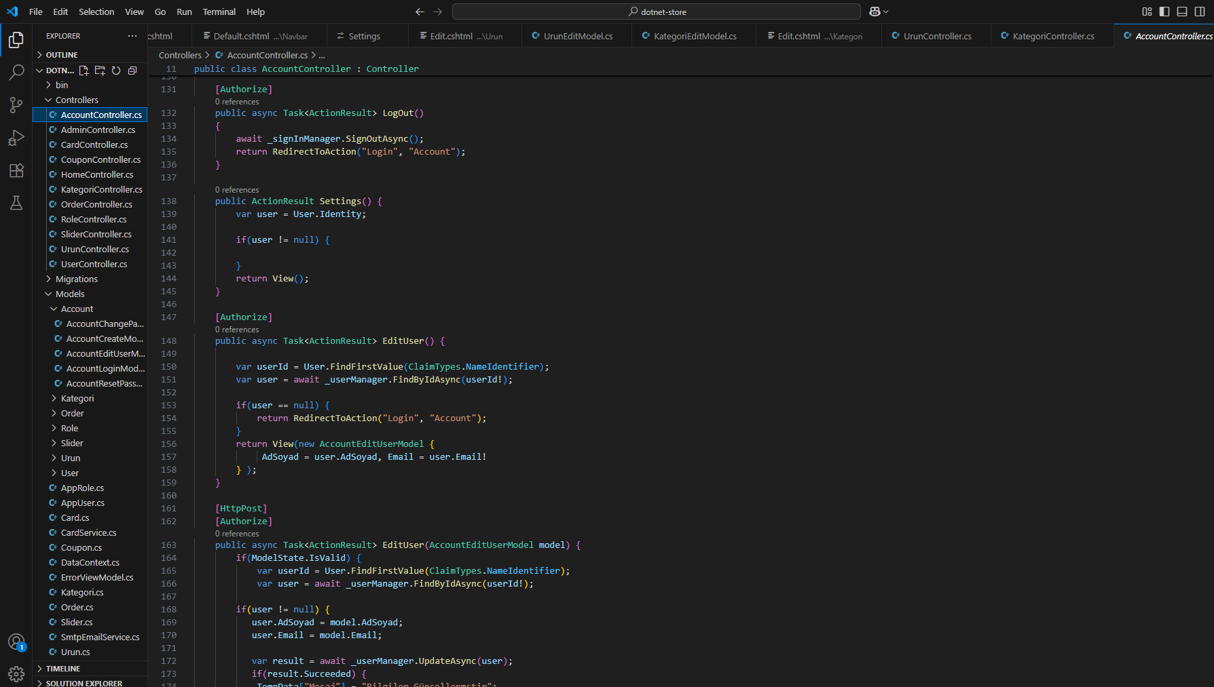Open explorer Views and More Actions menu
This screenshot has width=1214, height=687.
coord(132,36)
